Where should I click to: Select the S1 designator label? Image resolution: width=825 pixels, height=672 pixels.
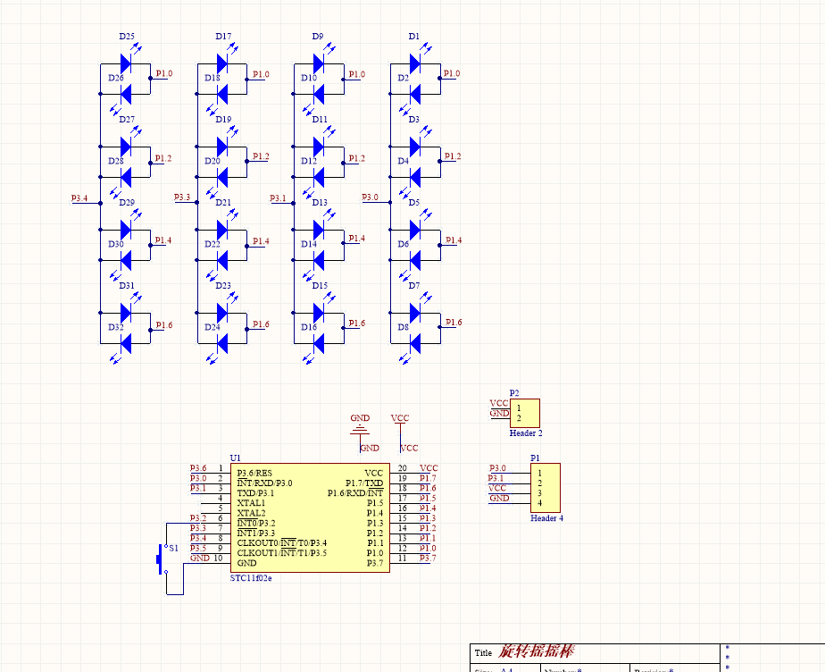pos(173,549)
